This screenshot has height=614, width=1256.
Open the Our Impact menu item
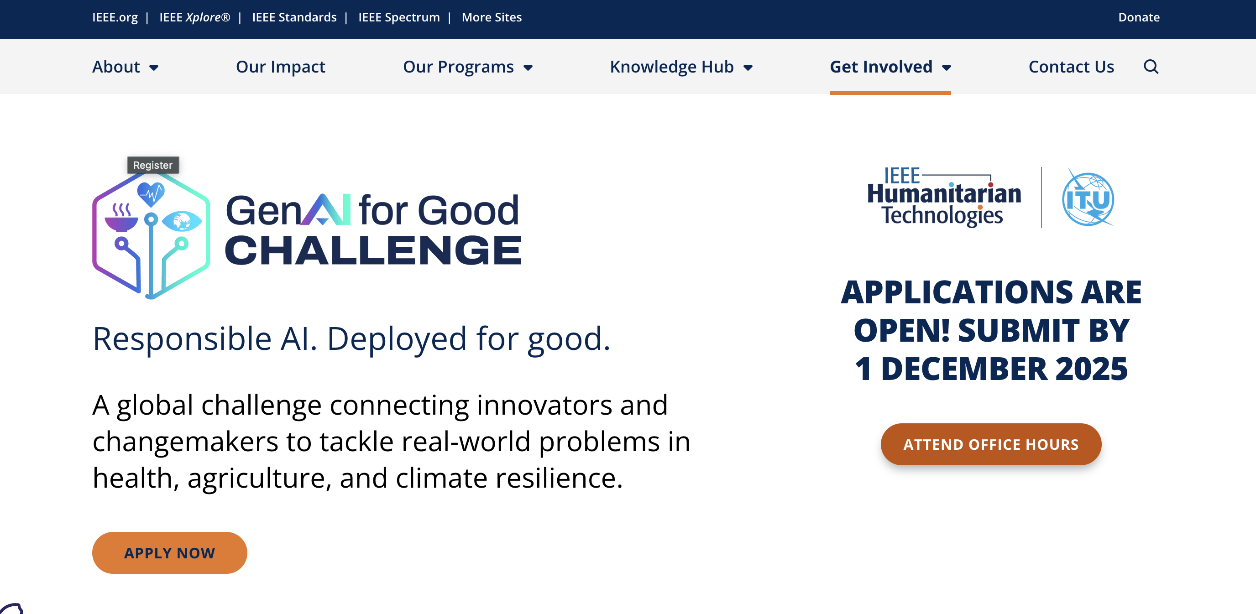coord(280,67)
